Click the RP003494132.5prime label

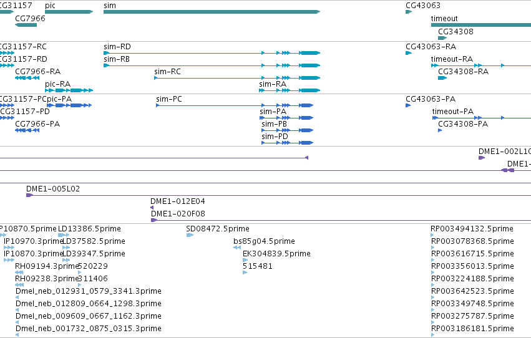click(x=472, y=229)
